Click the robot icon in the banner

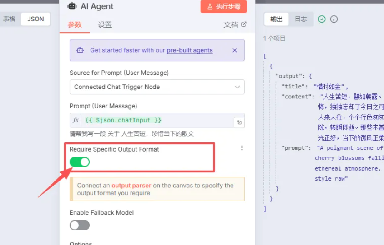pos(80,50)
